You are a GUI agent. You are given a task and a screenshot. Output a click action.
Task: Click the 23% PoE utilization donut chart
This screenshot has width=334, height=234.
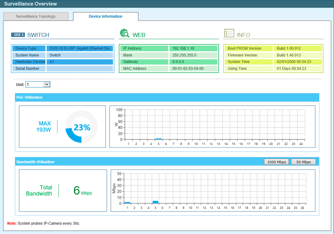(81, 127)
